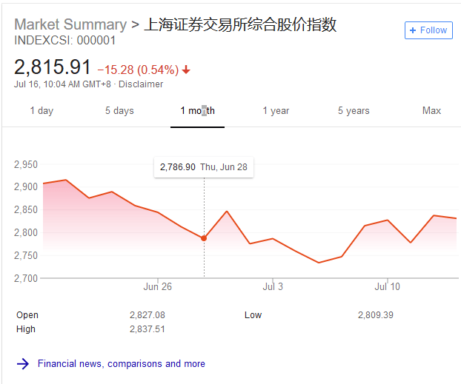Screen dimensions: 461x384
Task: Click the blue arrow icon beside Financial news
Action: coord(23,364)
